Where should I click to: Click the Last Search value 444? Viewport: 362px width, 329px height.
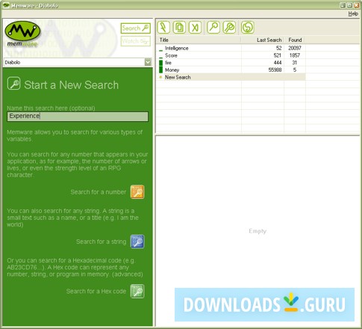tap(278, 63)
